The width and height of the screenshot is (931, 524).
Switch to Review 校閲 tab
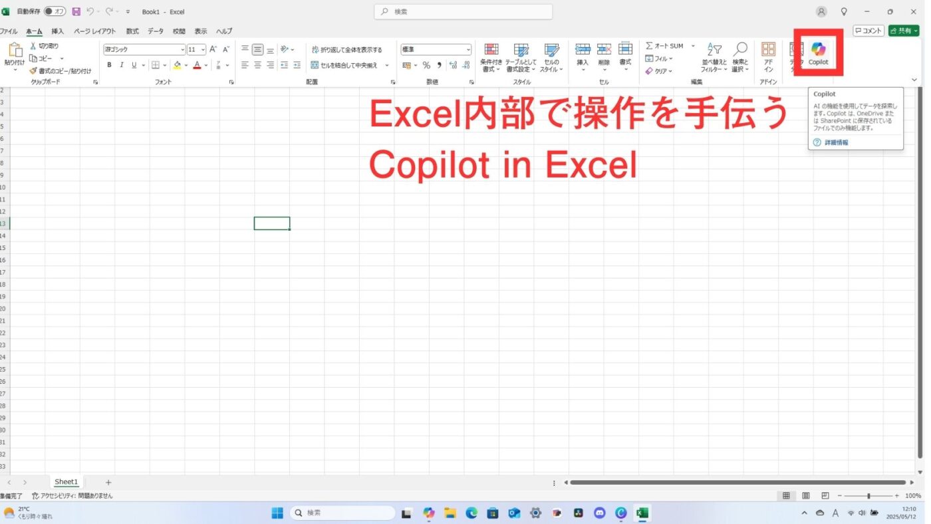[179, 31]
